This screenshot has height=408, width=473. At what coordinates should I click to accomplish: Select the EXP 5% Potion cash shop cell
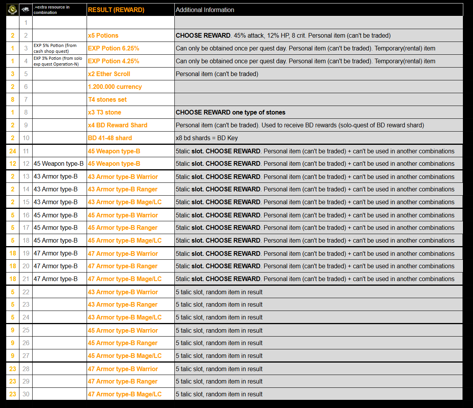click(x=59, y=48)
